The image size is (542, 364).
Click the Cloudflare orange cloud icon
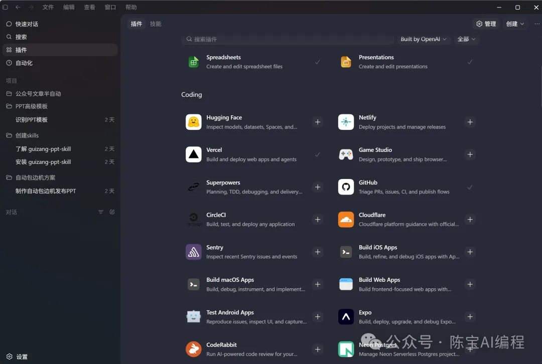click(x=346, y=219)
